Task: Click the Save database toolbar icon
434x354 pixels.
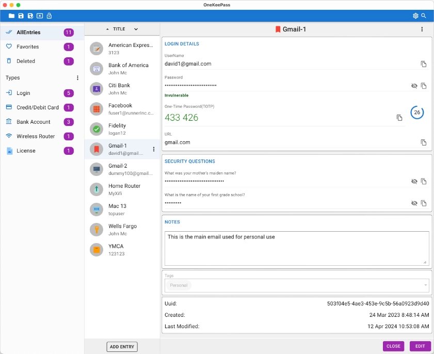Action: (x=21, y=16)
